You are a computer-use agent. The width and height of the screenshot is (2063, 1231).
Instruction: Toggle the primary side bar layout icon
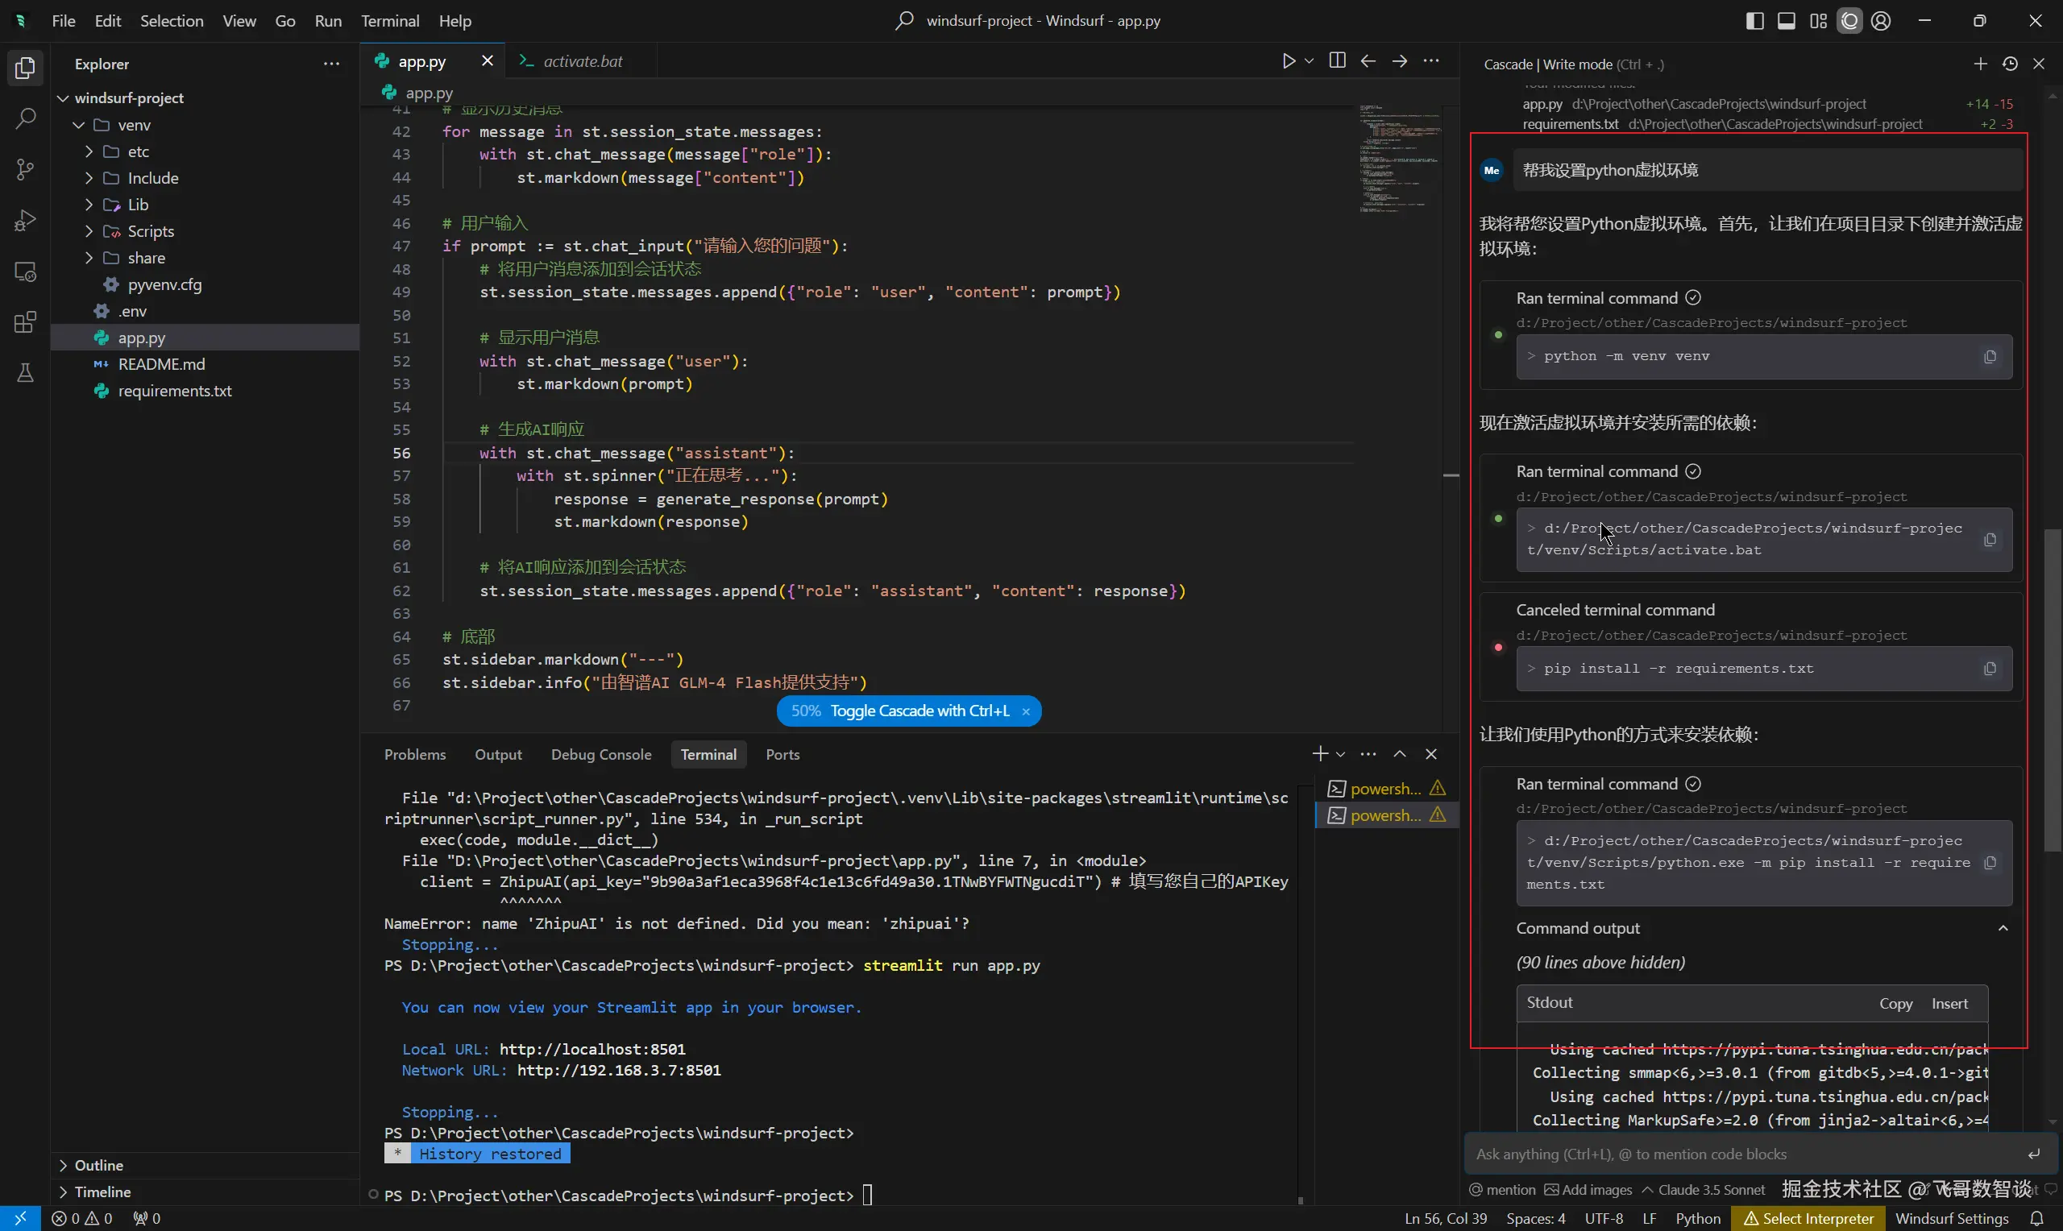pyautogui.click(x=1754, y=21)
